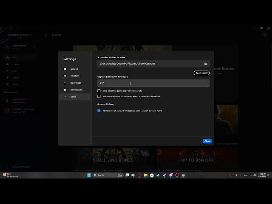Screen dimensions: 272x204
Task: Select the Other settings tab
Action: tap(75, 97)
